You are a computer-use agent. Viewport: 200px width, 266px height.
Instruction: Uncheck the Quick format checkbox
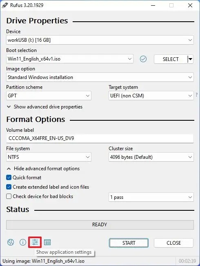[9, 178]
